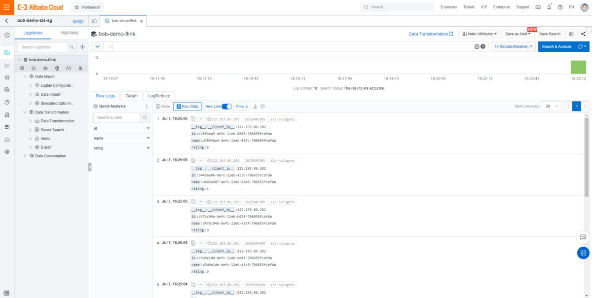The image size is (592, 298).
Task: Open the cube icon in the sidebar
Action: click(7, 151)
